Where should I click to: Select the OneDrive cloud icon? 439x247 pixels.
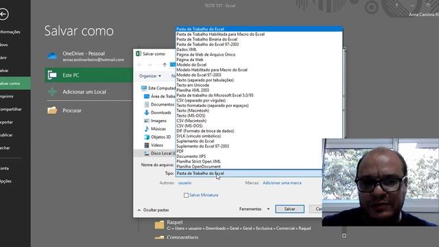[x=52, y=56]
